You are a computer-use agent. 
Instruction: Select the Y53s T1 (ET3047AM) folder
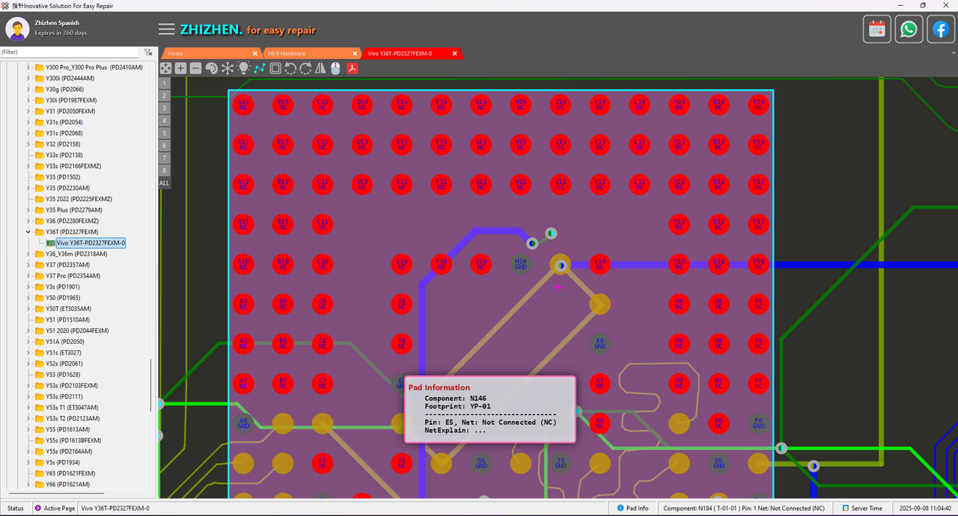click(73, 408)
